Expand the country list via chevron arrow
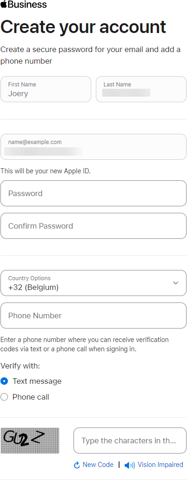Screen dimensions: 187x480 (176, 283)
